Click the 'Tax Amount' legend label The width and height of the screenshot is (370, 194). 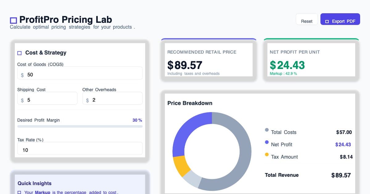tap(284, 157)
